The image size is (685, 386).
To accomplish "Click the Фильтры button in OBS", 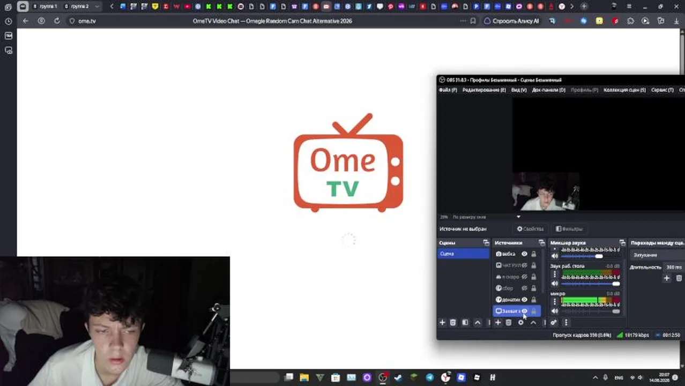I will (569, 229).
